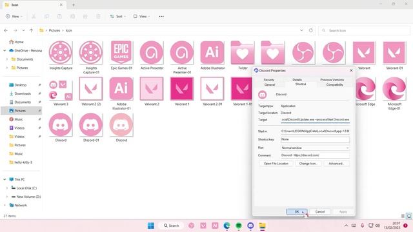The height and width of the screenshot is (232, 413).
Task: Open the View dropdown
Action: click(141, 16)
